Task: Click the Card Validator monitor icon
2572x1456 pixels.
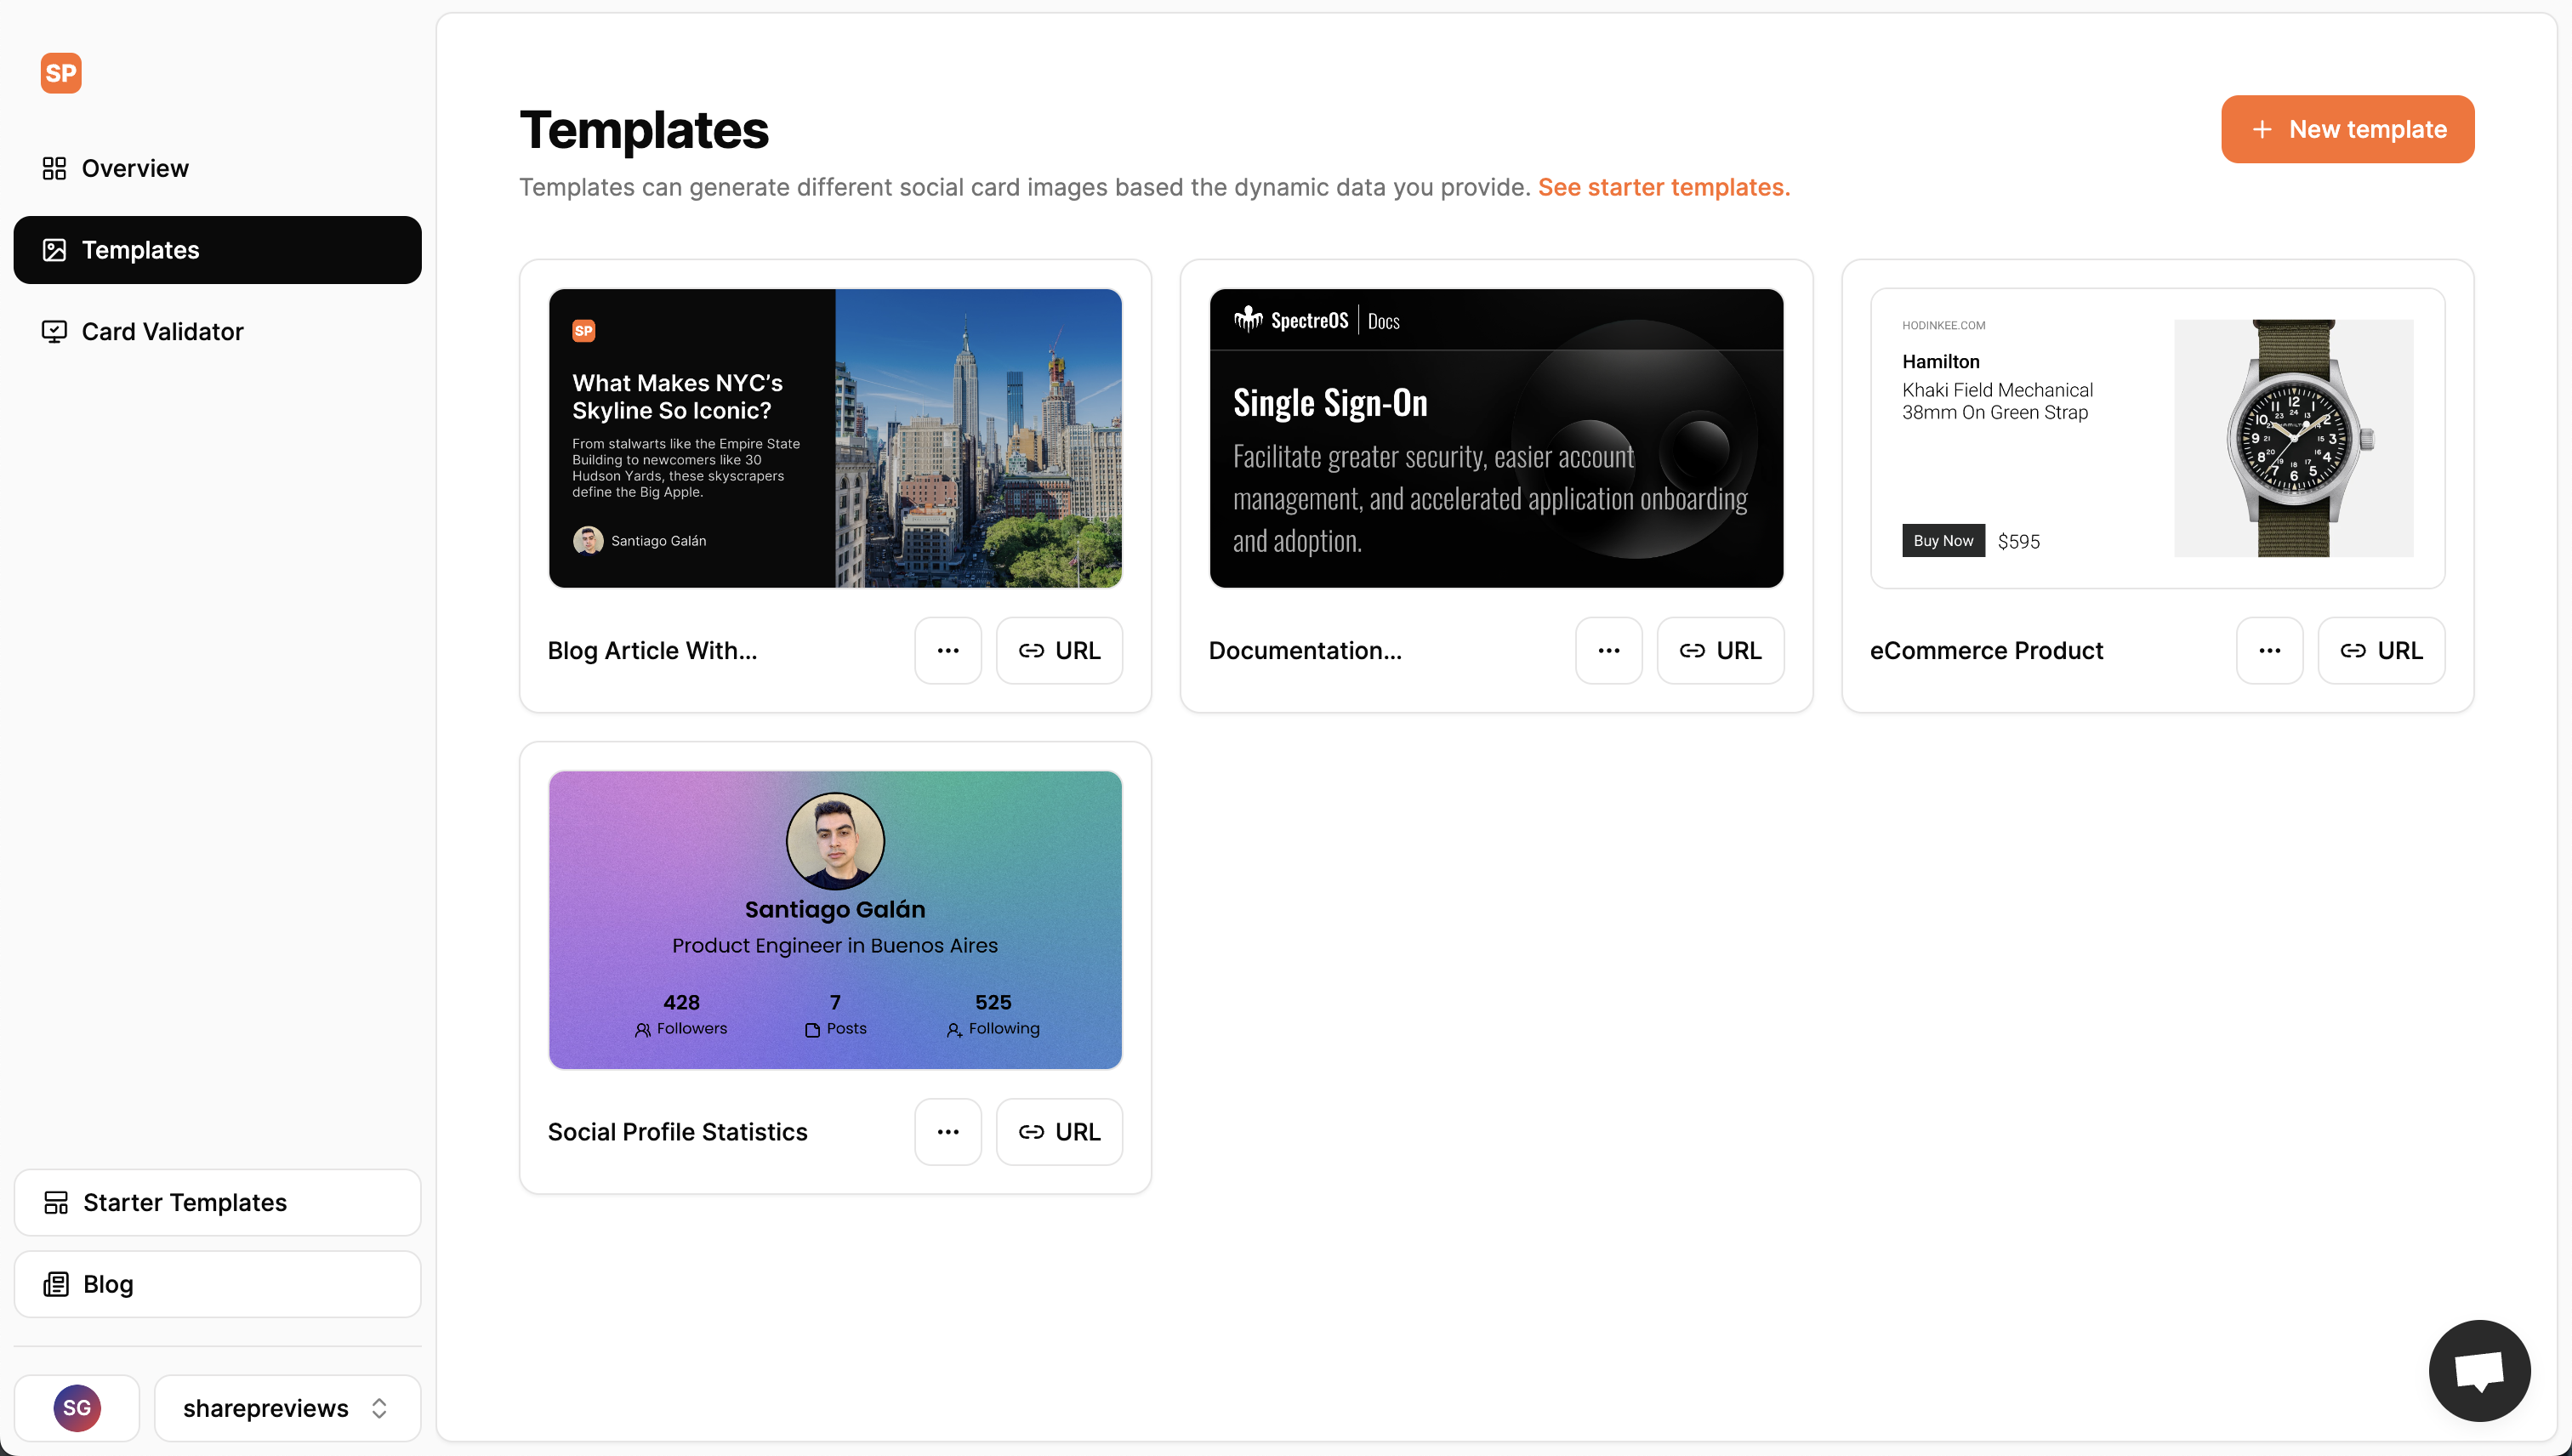Action: click(x=54, y=331)
